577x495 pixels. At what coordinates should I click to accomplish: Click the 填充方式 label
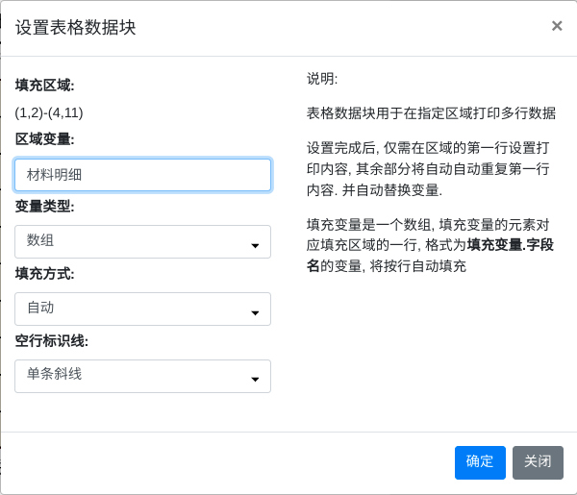pyautogui.click(x=44, y=273)
